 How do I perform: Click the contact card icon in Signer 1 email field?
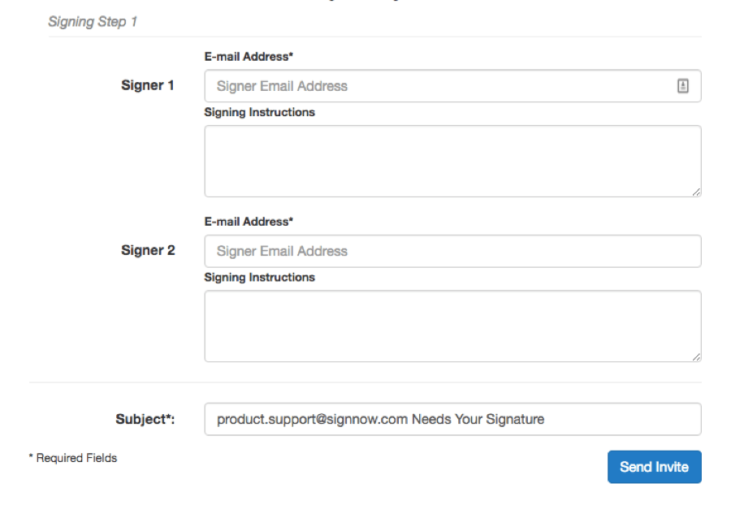[683, 86]
